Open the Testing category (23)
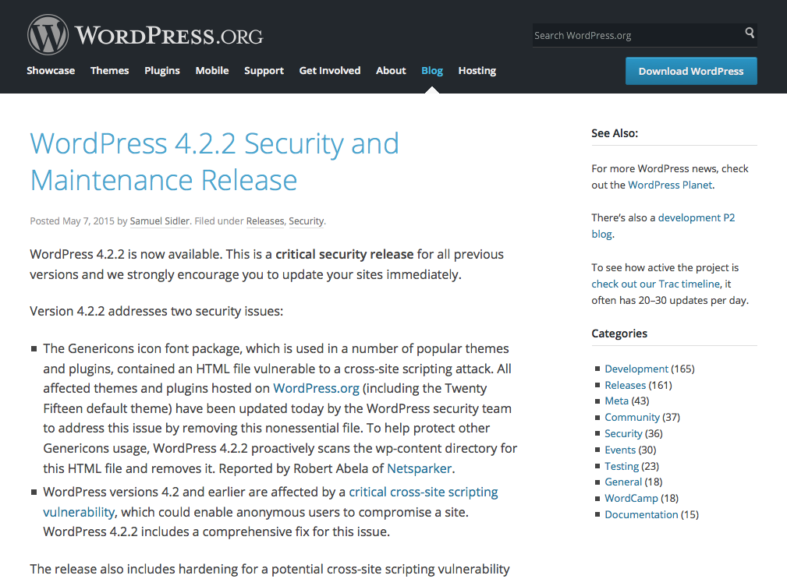Viewport: 787px width, 579px height. point(622,466)
